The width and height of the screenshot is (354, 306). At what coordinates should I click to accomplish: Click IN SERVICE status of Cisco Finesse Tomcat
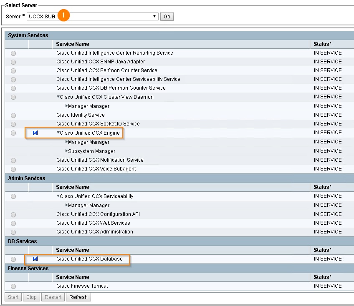(328, 286)
